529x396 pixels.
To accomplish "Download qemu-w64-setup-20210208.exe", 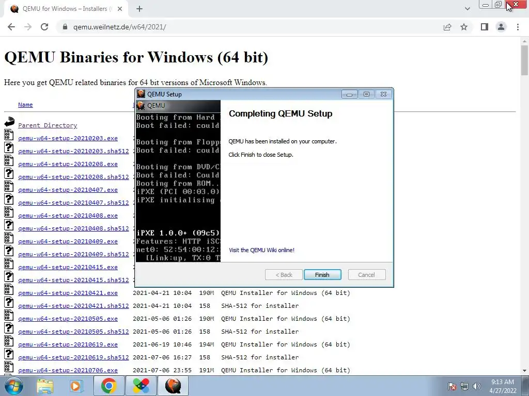I will (68, 164).
